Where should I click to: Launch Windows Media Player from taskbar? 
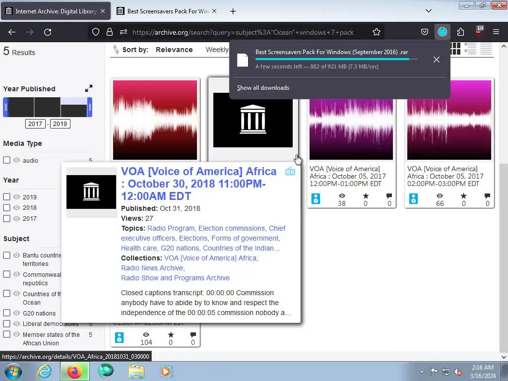(x=166, y=371)
